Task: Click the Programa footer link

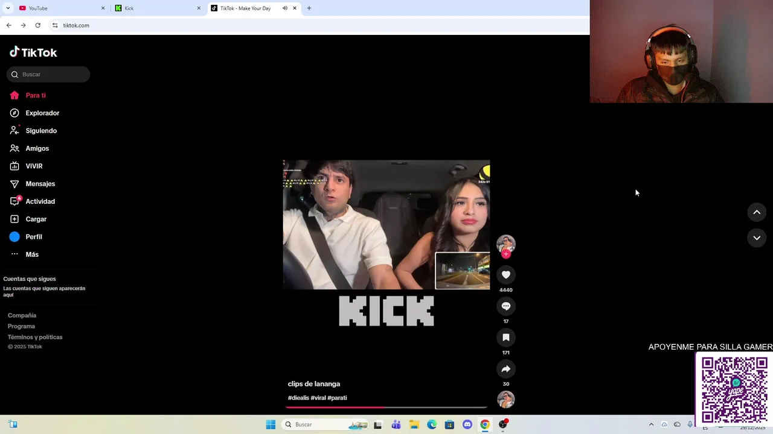Action: pos(21,326)
